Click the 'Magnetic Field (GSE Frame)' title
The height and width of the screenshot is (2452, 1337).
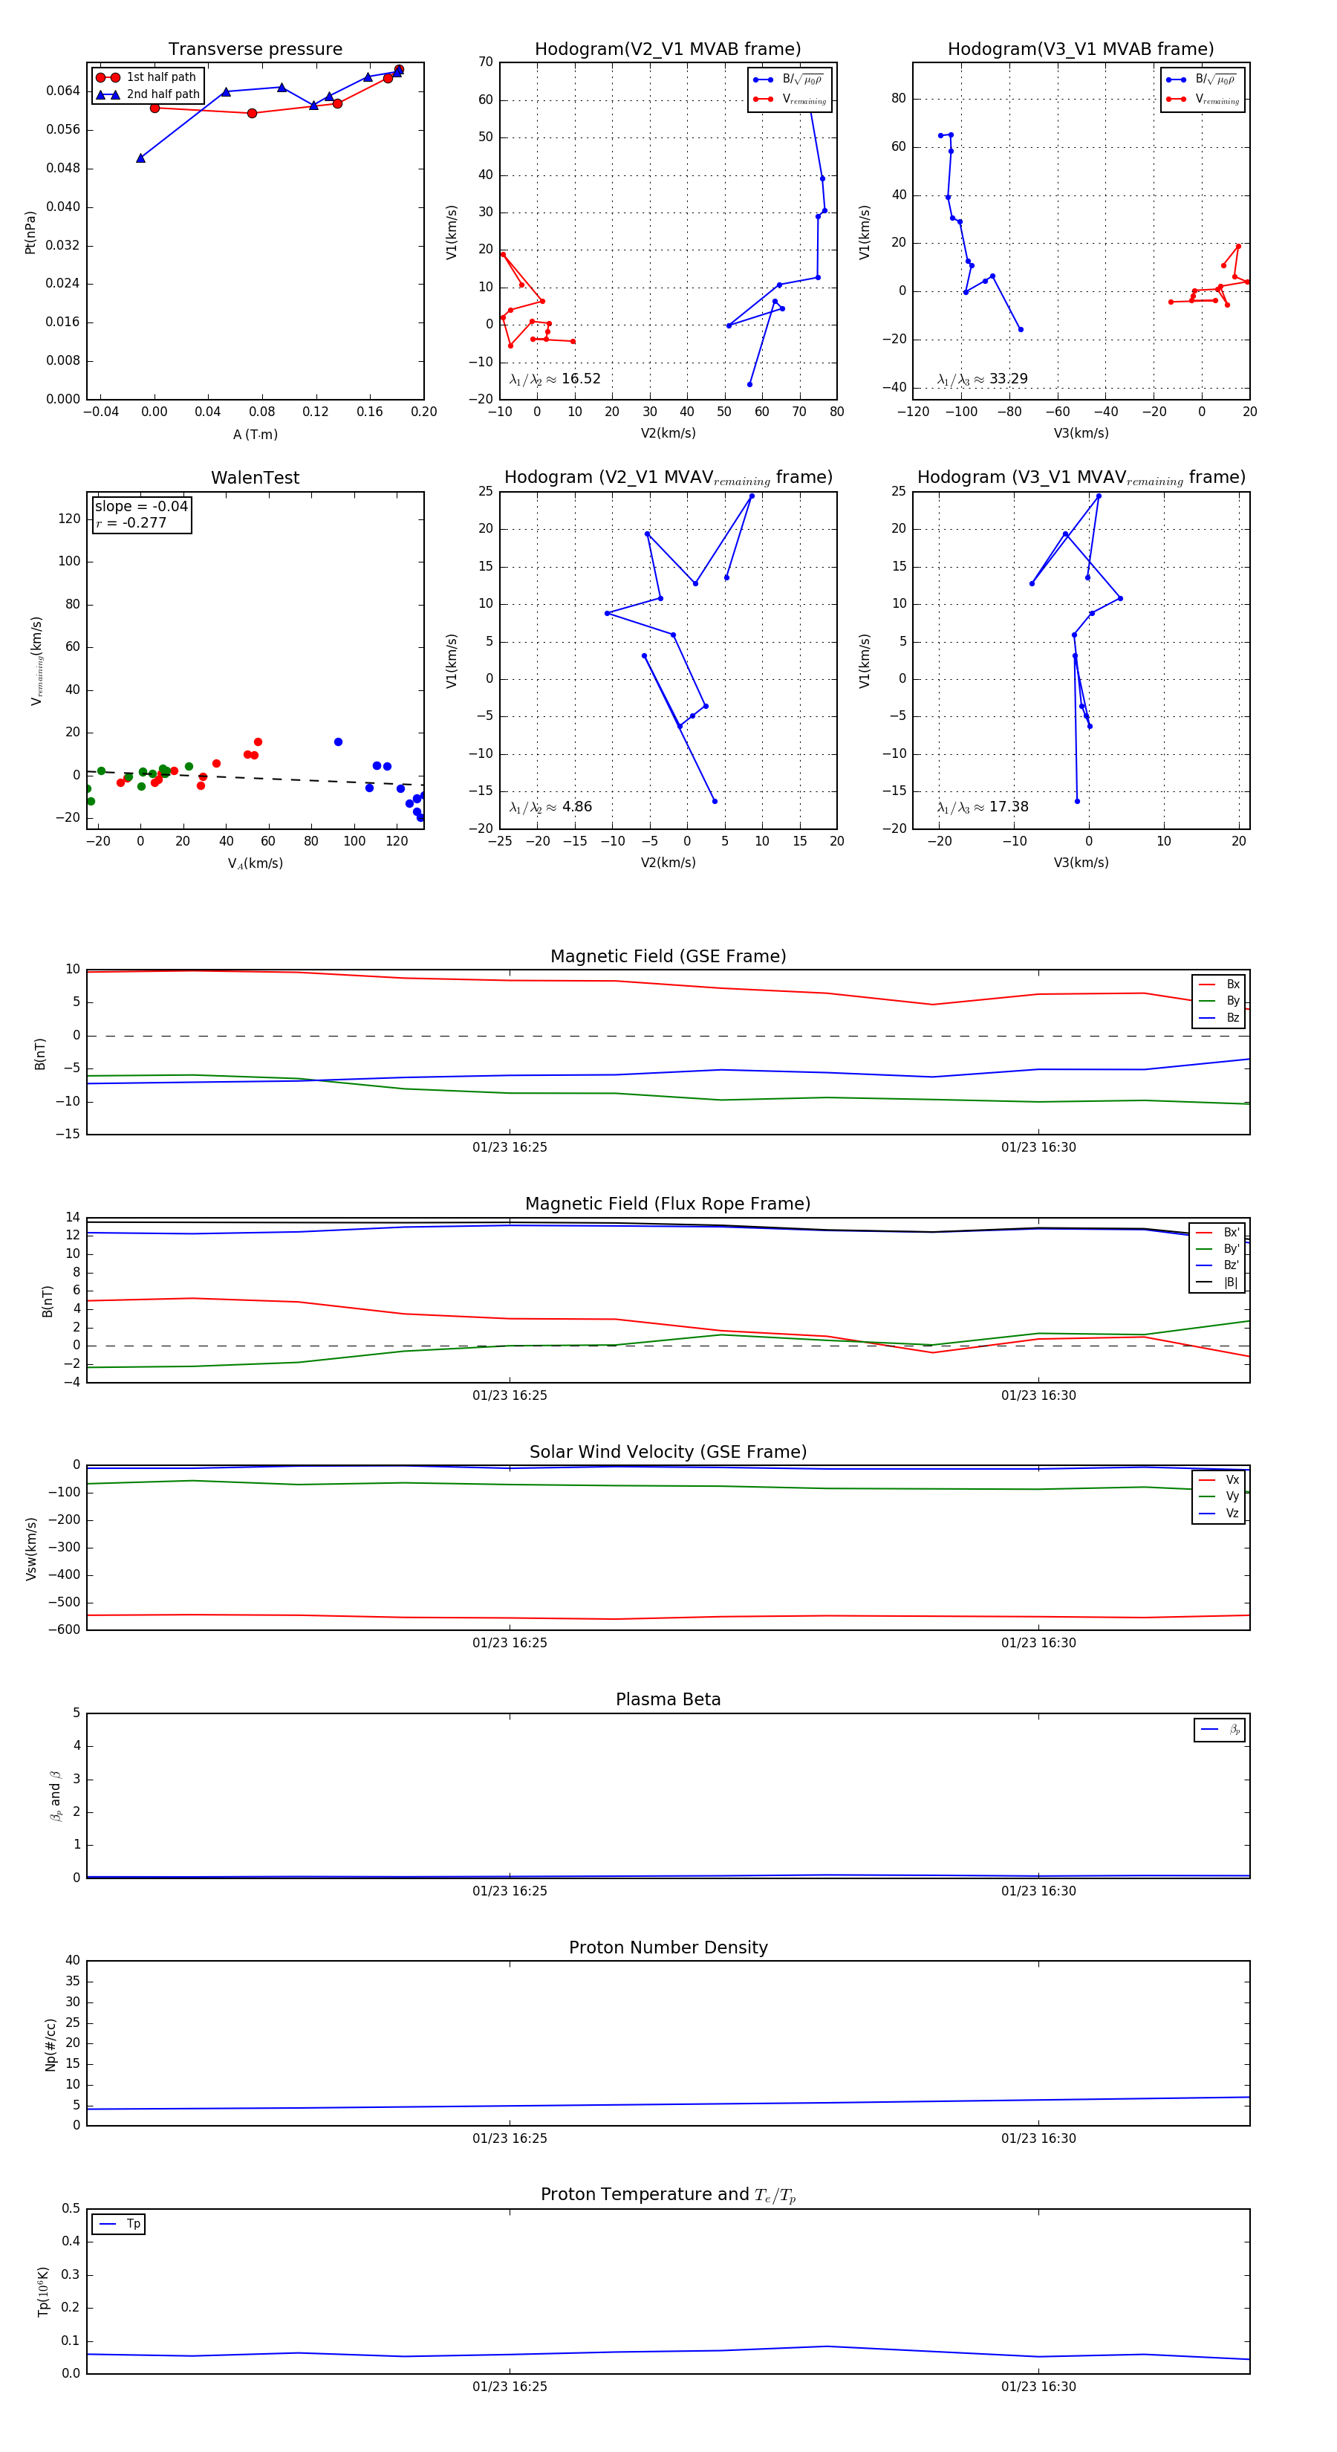pos(668,956)
